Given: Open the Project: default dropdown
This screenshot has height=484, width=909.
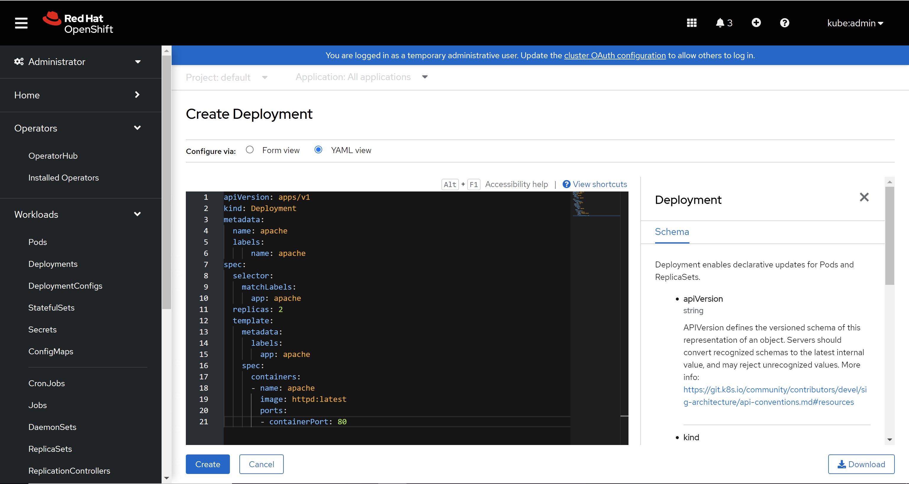Looking at the screenshot, I should [227, 77].
